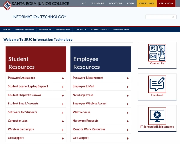Expand plus icon beside Software for Students

(63, 113)
